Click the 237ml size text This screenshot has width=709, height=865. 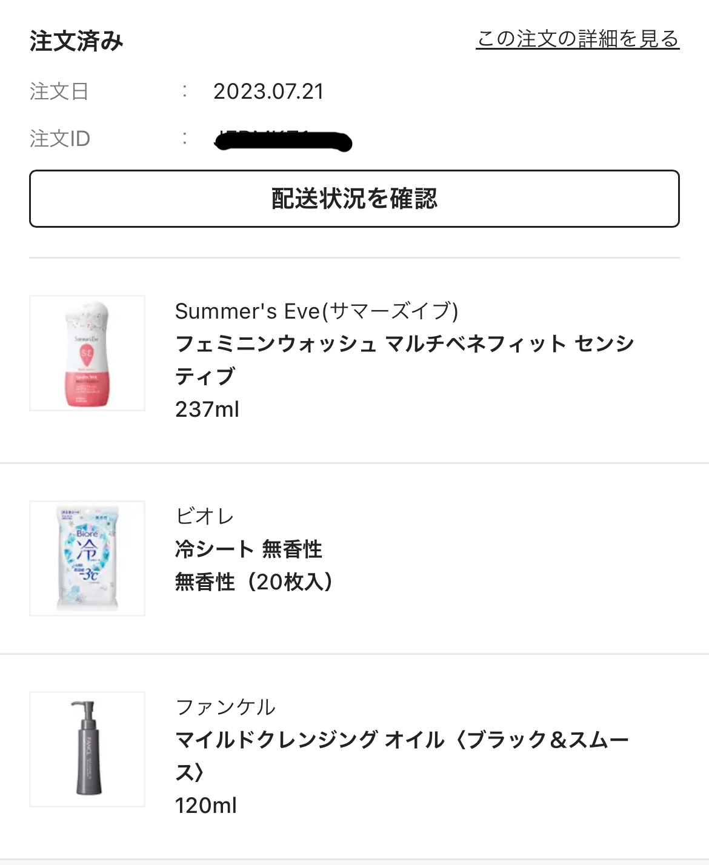[207, 409]
